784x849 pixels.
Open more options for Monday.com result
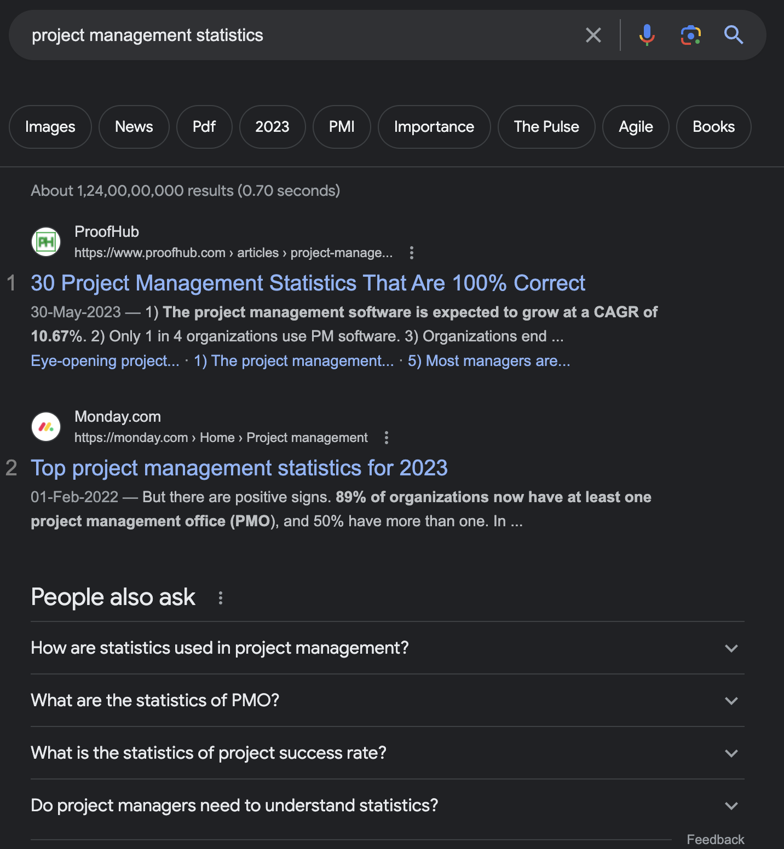click(x=387, y=438)
